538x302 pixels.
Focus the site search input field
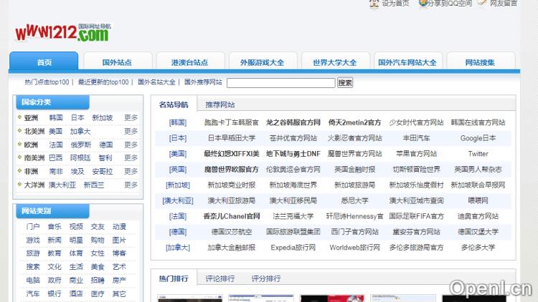tap(281, 83)
